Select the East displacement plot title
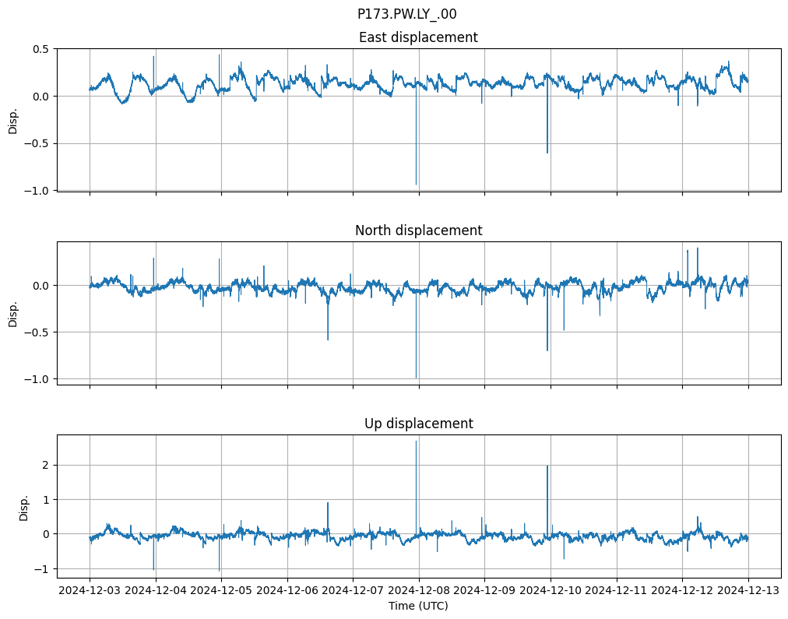This screenshot has width=788, height=619. pos(418,37)
